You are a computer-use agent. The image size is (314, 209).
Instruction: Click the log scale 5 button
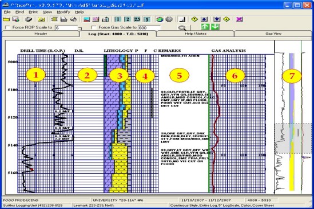click(x=147, y=19)
